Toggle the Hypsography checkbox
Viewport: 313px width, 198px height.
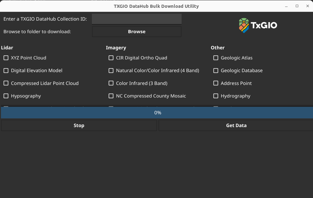coord(6,96)
